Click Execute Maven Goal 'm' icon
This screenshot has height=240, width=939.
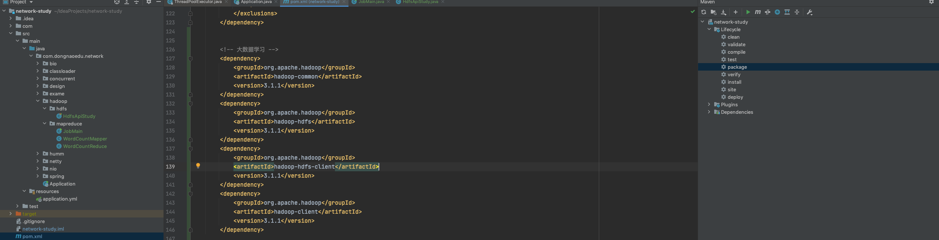(758, 12)
